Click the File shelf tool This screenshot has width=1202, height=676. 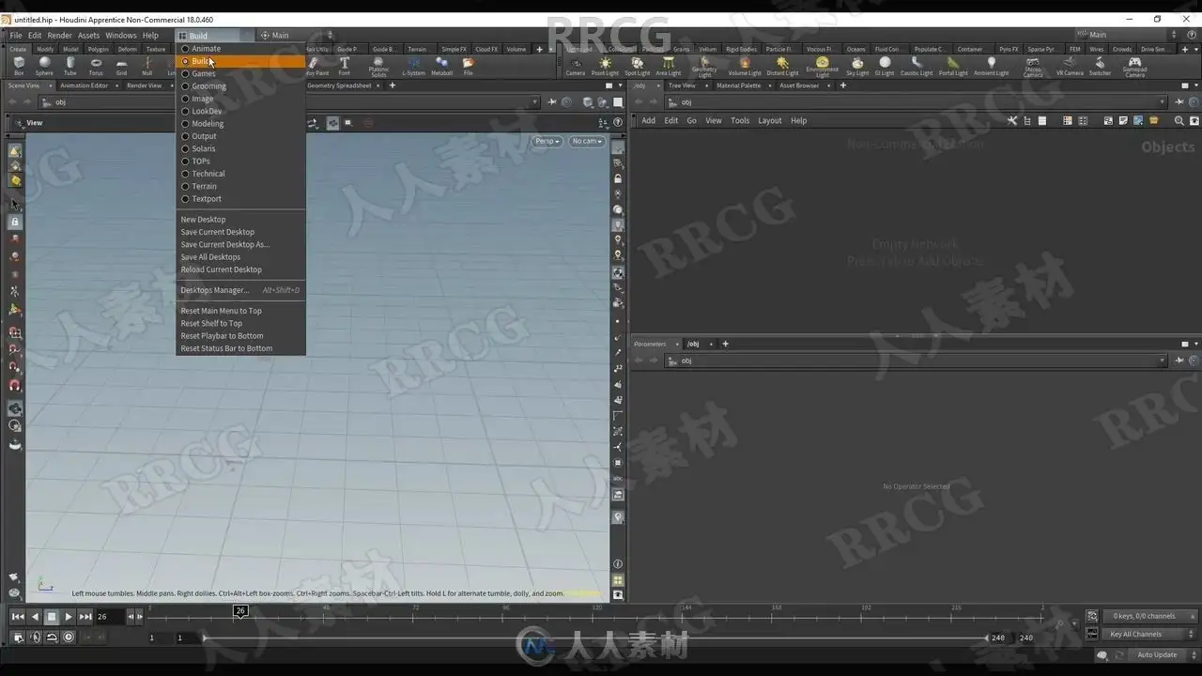click(x=468, y=66)
